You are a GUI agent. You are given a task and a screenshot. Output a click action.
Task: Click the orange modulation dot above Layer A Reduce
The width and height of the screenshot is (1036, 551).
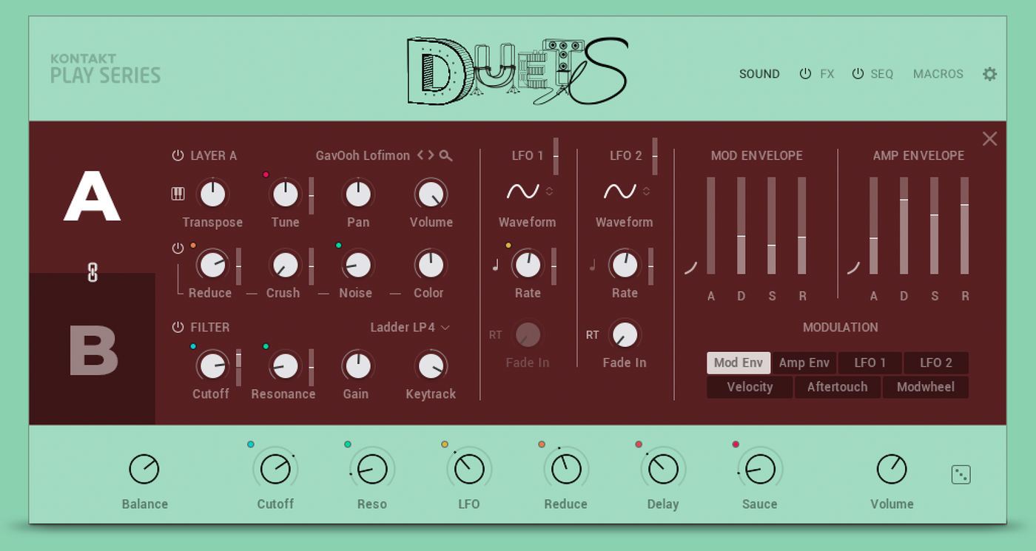point(193,246)
